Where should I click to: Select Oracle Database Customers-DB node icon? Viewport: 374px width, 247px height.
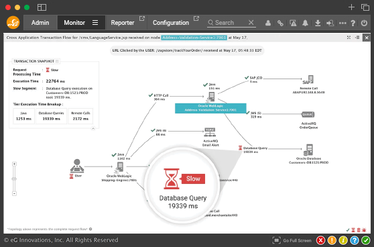point(308,150)
